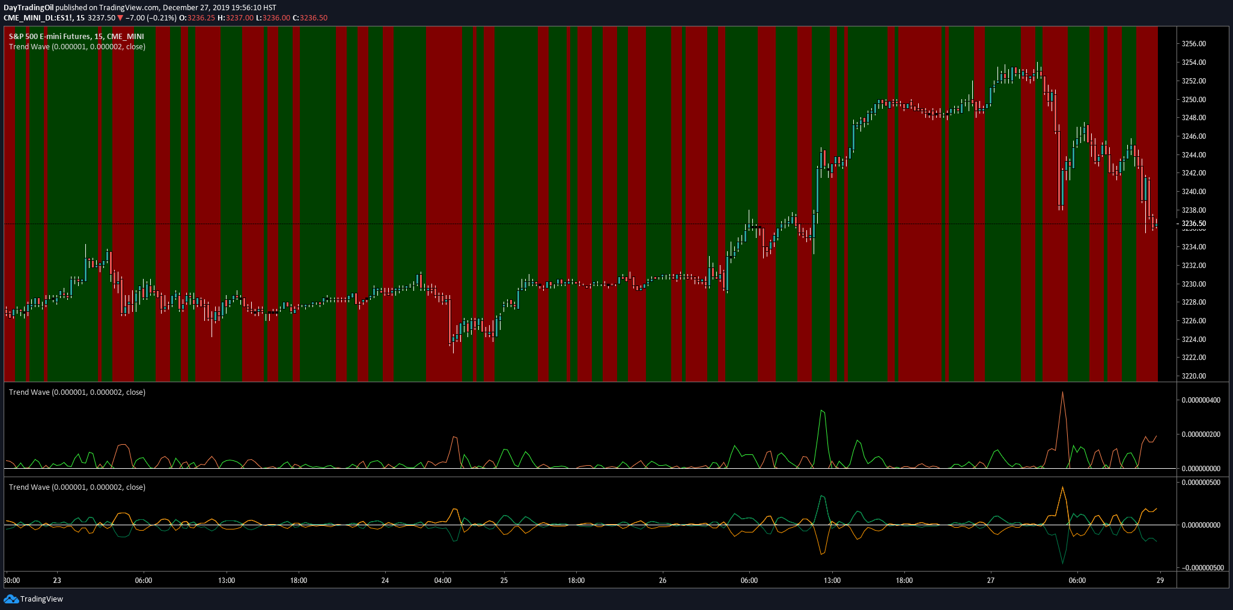Click the TradingView wordmark beside the logo
The width and height of the screenshot is (1233, 610).
point(41,599)
